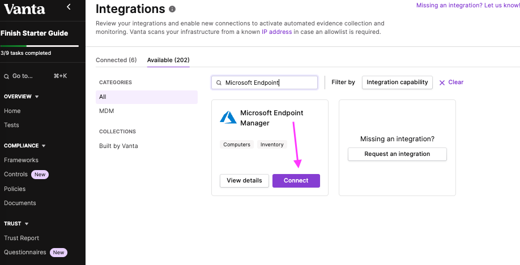520x265 pixels.
Task: Open the Integration capability filter dropdown
Action: (397, 82)
